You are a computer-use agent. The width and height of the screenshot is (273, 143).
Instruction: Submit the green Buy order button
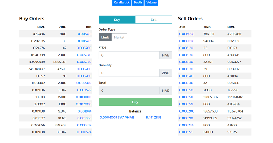[135, 102]
